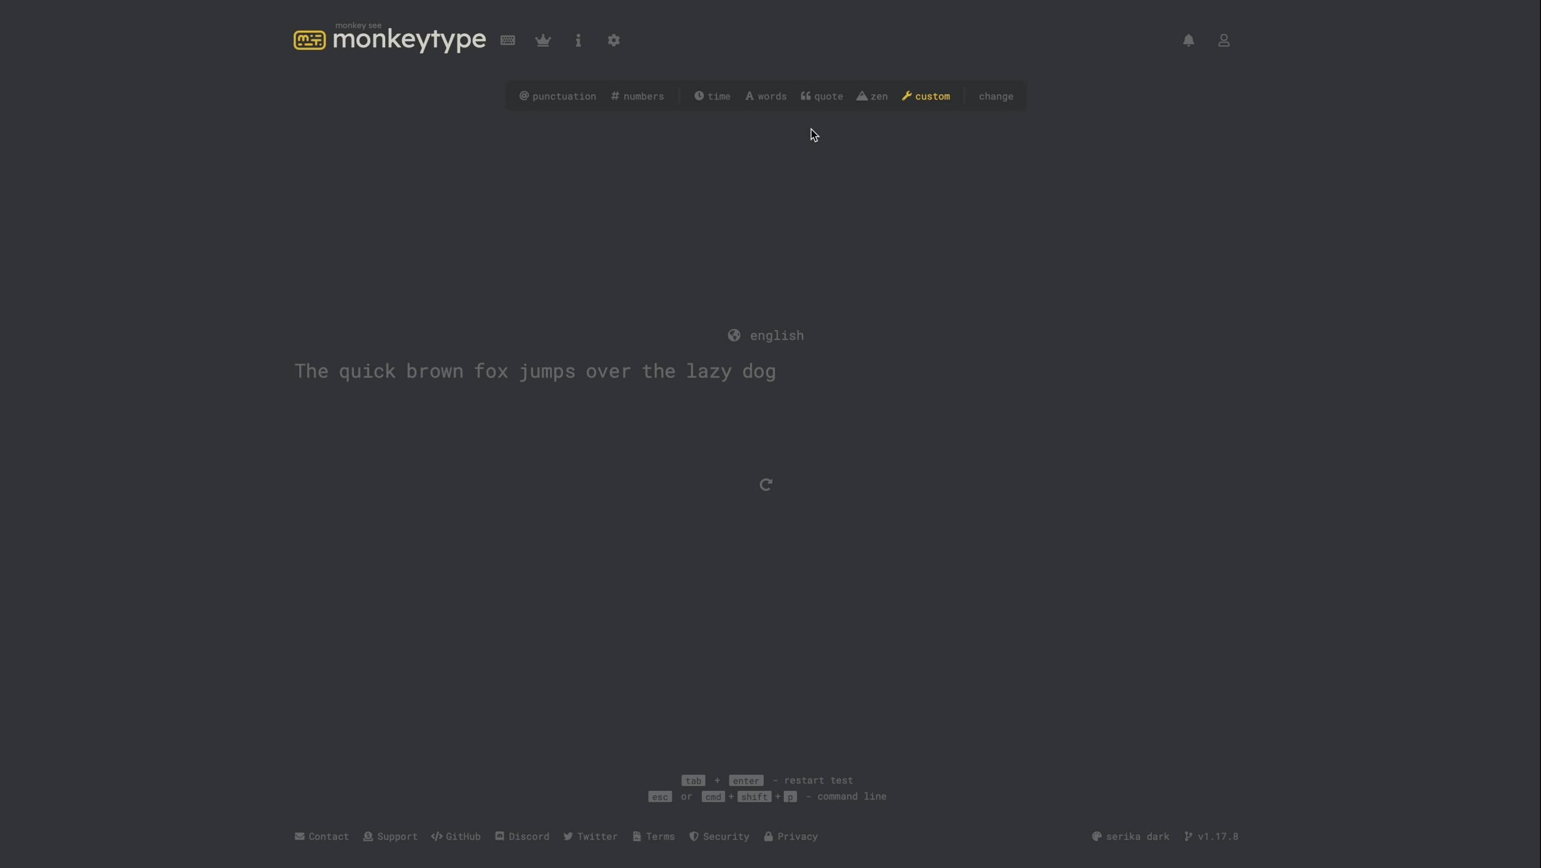
Task: View notifications via bell icon
Action: (1188, 40)
